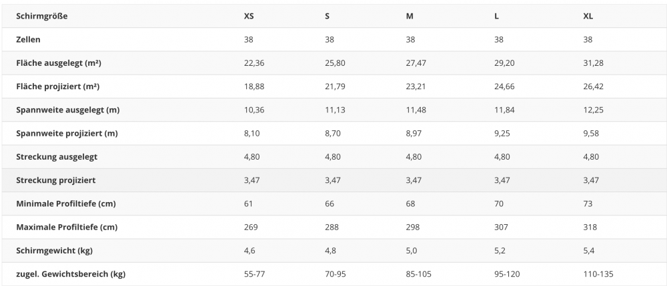This screenshot has width=667, height=286.
Task: Click the Spannweite projiziert (m) label
Action: point(67,133)
